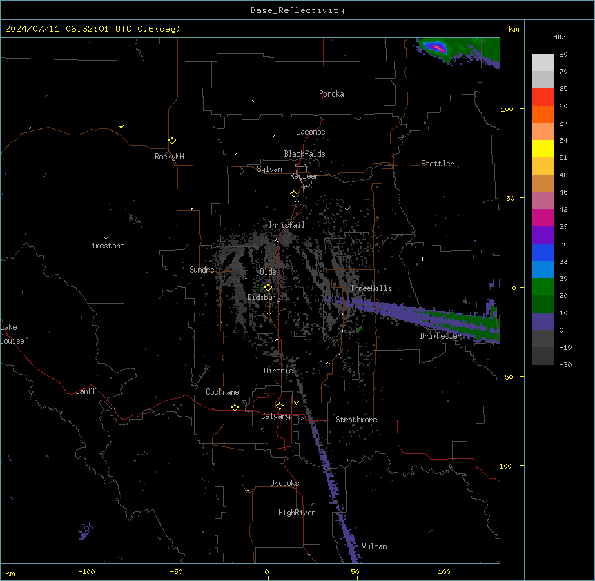Select the Lacombe city label

[x=311, y=132]
